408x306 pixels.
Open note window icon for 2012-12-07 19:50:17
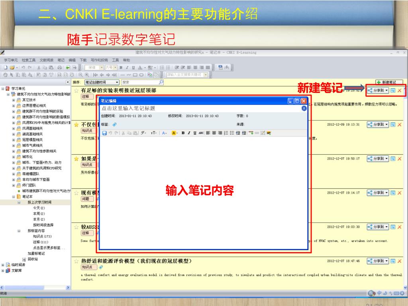[x=393, y=159]
